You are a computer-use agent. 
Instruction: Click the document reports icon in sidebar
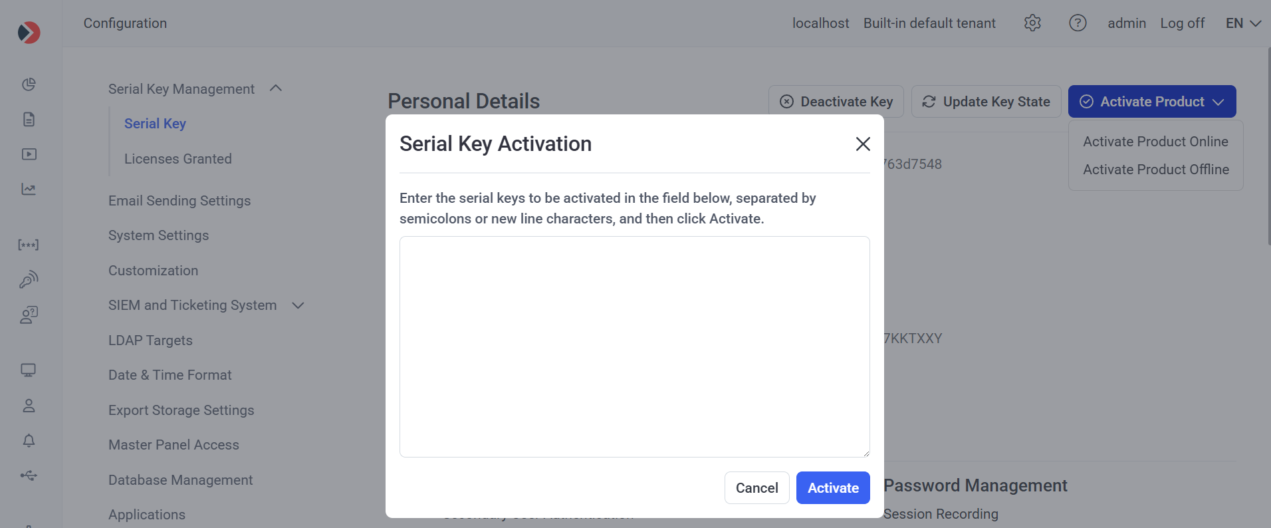click(29, 120)
